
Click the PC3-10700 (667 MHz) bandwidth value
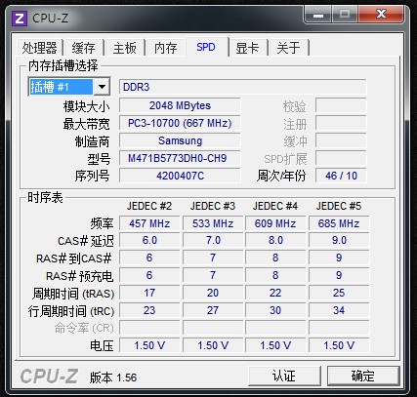pyautogui.click(x=180, y=123)
